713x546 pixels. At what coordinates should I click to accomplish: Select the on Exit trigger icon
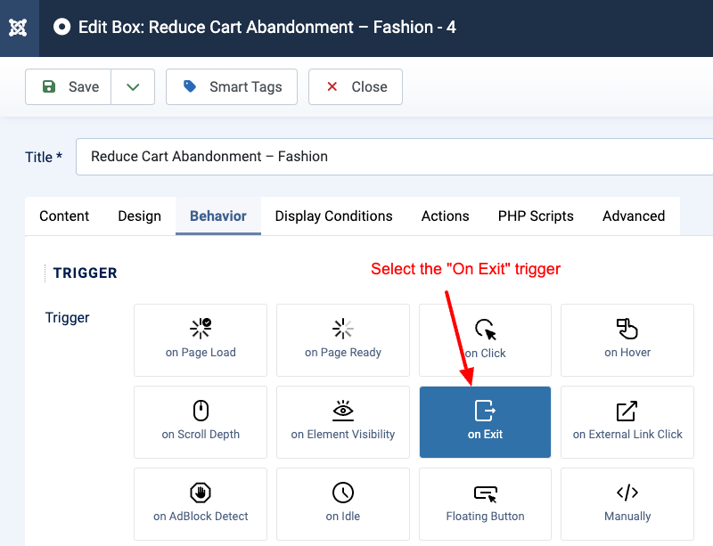[x=485, y=411]
